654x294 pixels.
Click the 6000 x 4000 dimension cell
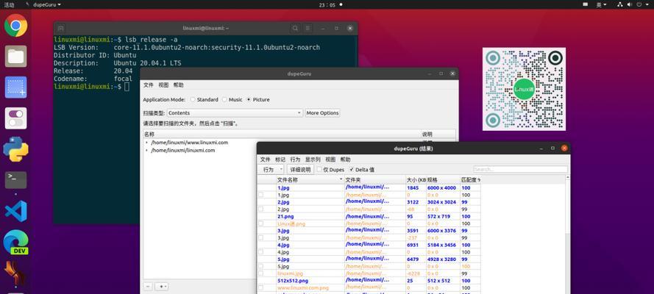pos(441,188)
